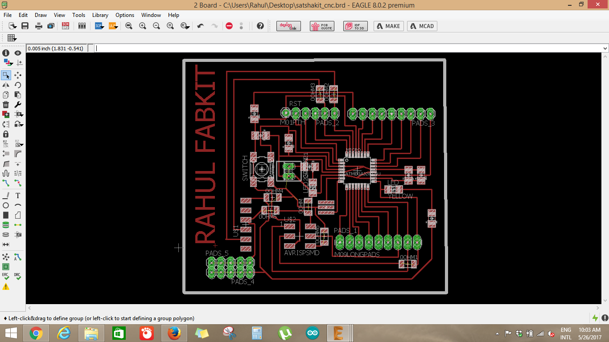Screen dimensions: 609x342
Task: Select the Route trace tool
Action: pyautogui.click(x=6, y=183)
